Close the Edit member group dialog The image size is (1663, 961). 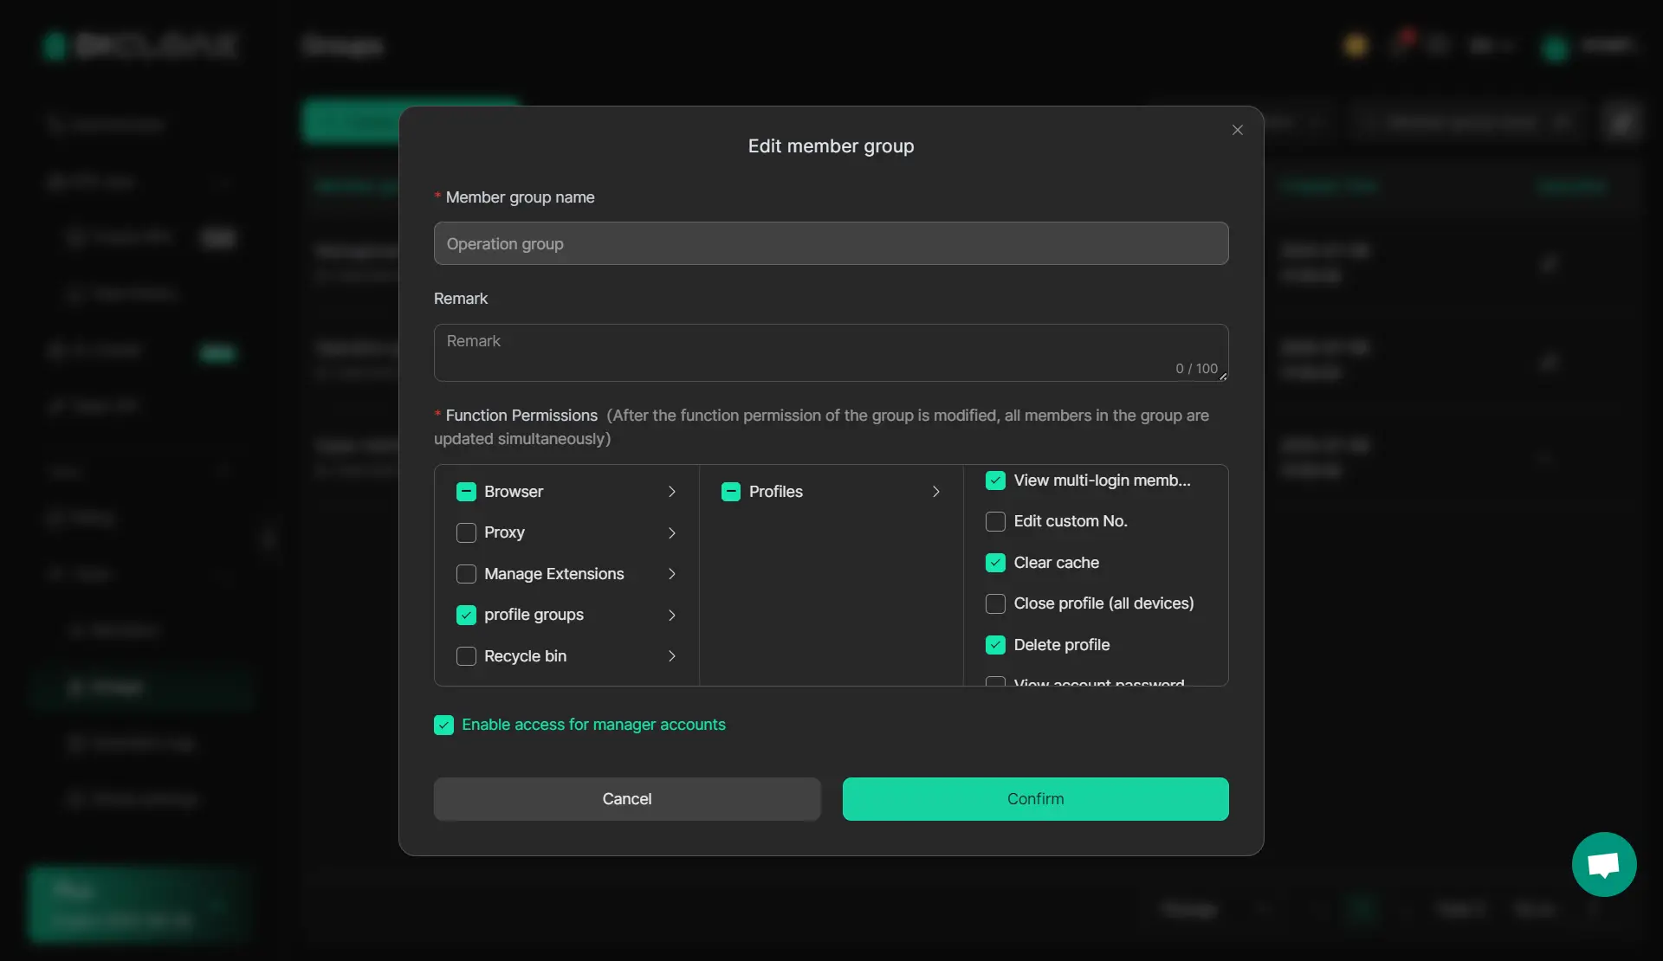click(x=1237, y=130)
